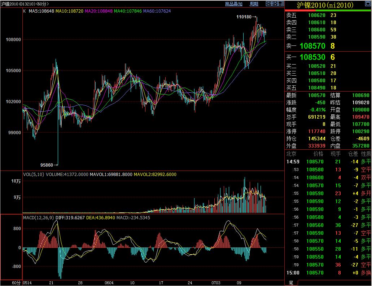This screenshot has height=286, width=372.
Task: Click the 买一 best bid 108530
Action: tap(312, 57)
